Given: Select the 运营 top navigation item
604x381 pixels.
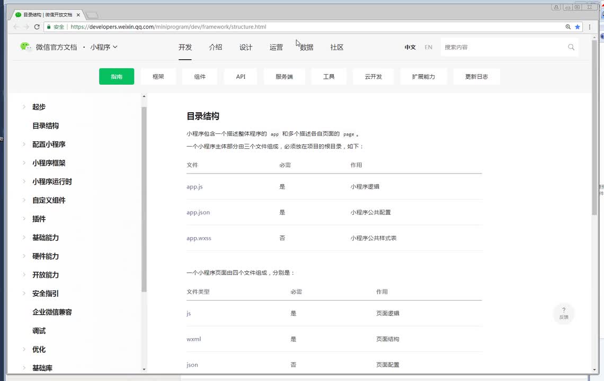Looking at the screenshot, I should point(276,47).
